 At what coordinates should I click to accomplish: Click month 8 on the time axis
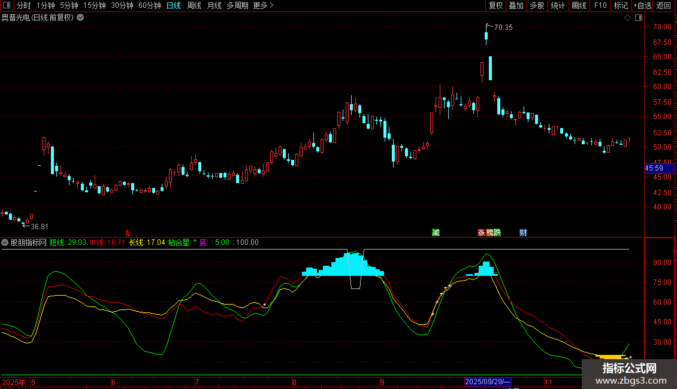tap(294, 382)
